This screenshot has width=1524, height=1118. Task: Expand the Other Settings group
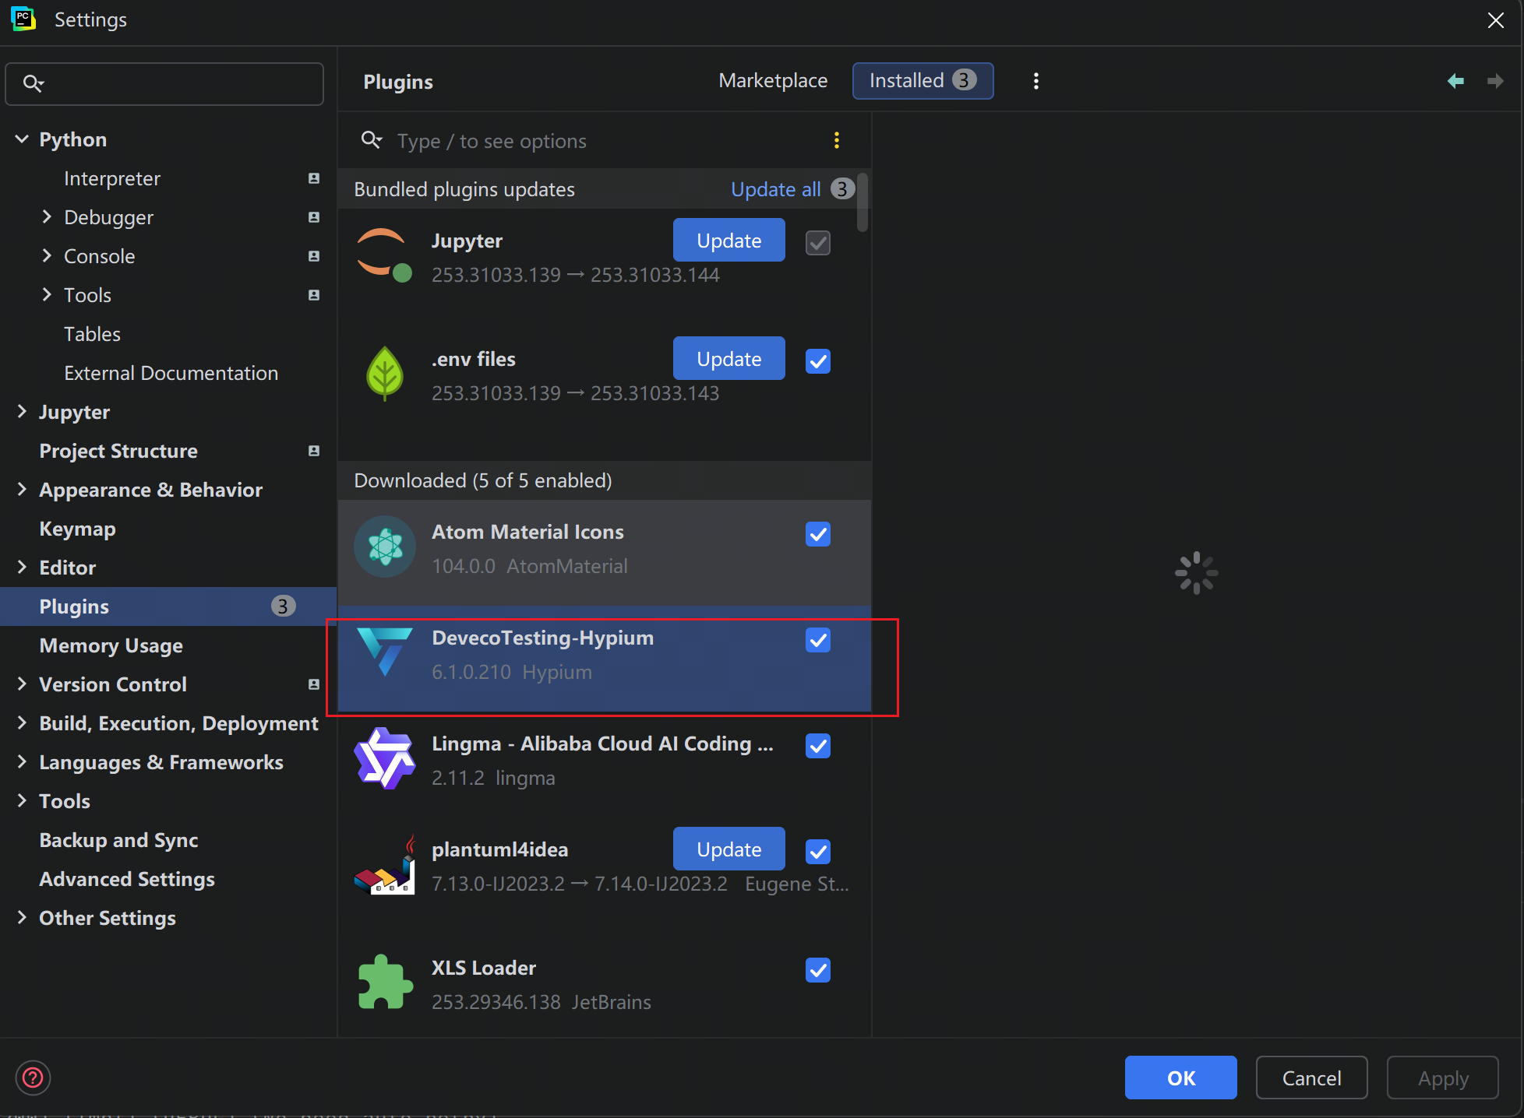[x=22, y=918]
